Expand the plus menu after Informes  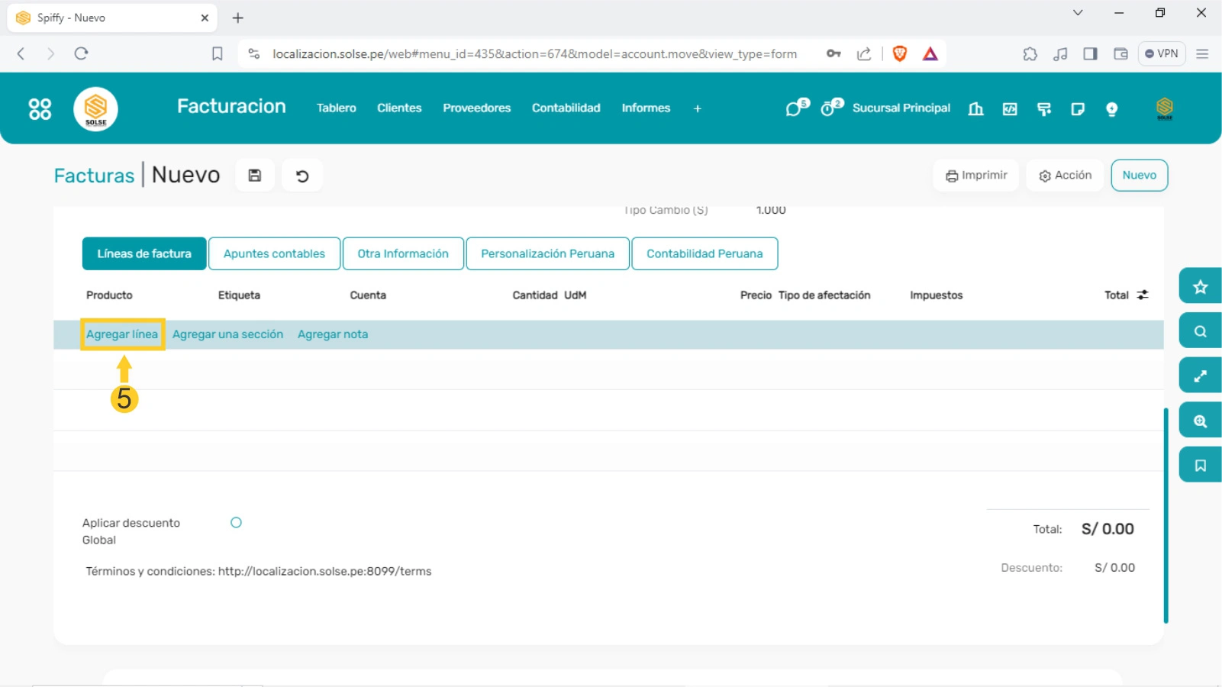697,109
